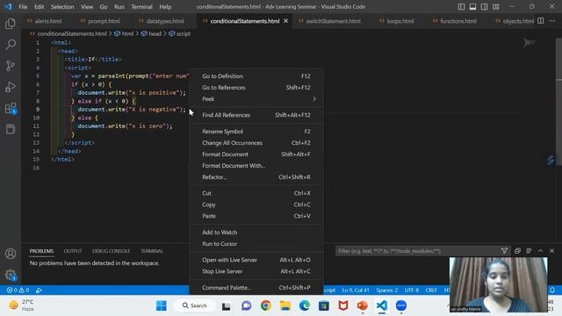The height and width of the screenshot is (316, 562).
Task: Choose Paste from the context menu
Action: click(x=256, y=216)
